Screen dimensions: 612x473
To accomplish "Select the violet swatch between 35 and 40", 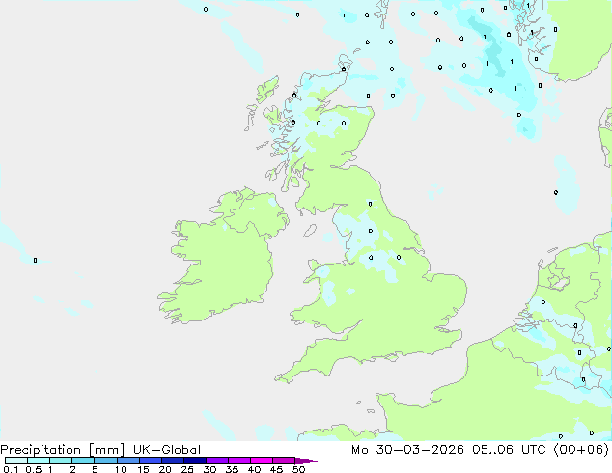I will pos(238,460).
